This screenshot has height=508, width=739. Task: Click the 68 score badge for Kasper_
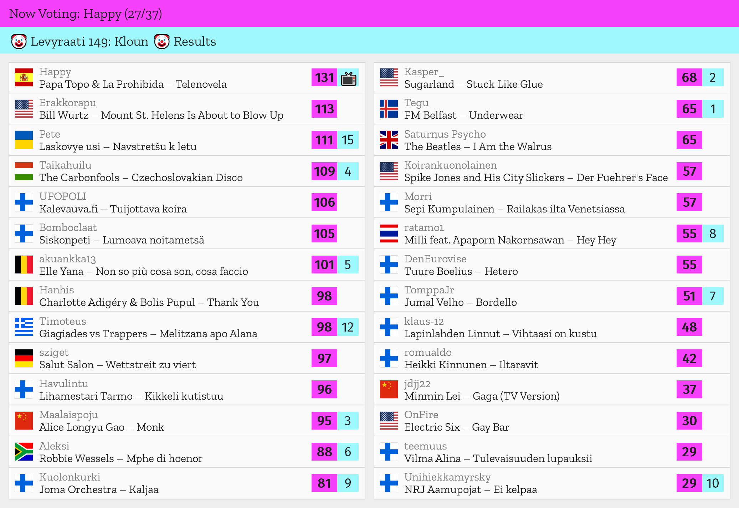point(689,78)
